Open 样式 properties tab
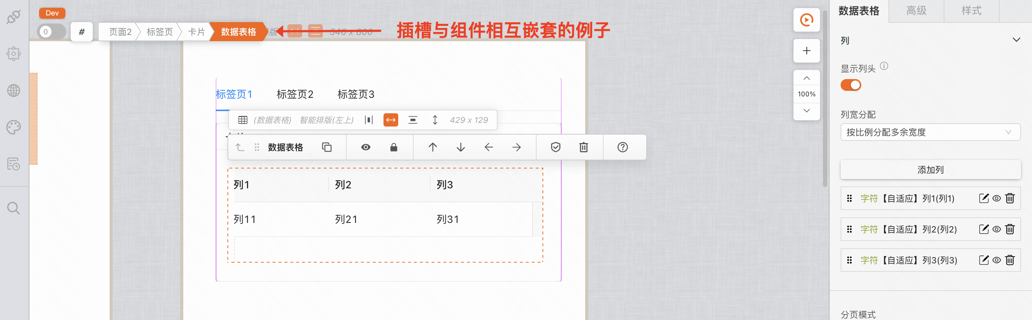The image size is (1032, 320). tap(972, 11)
